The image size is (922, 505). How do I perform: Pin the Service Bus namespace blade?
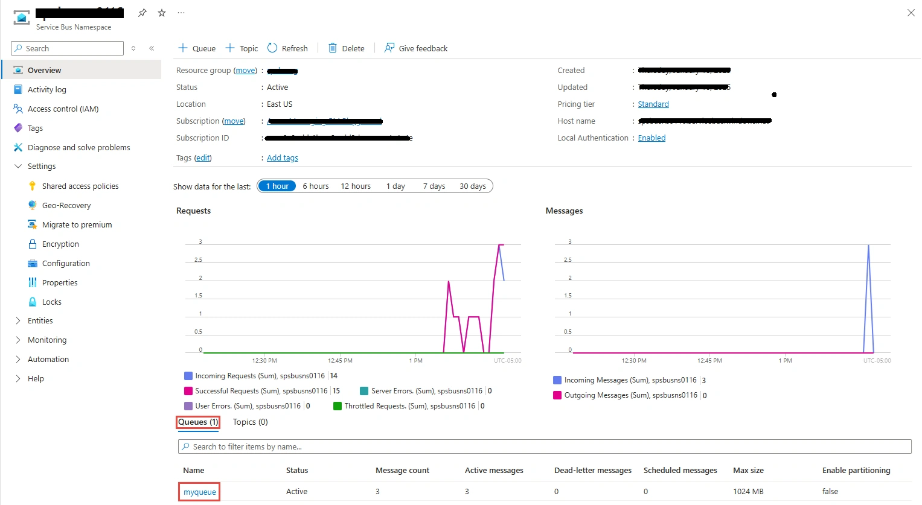click(142, 13)
